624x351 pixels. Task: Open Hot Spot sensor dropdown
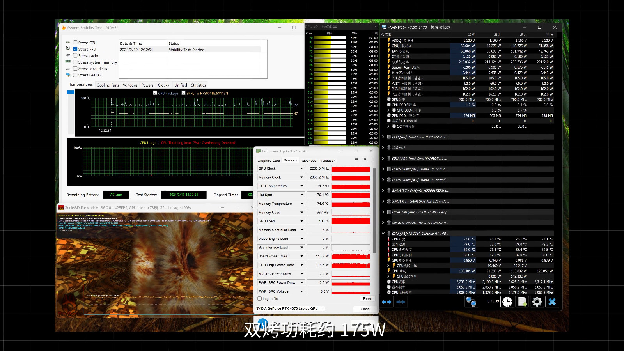(301, 195)
